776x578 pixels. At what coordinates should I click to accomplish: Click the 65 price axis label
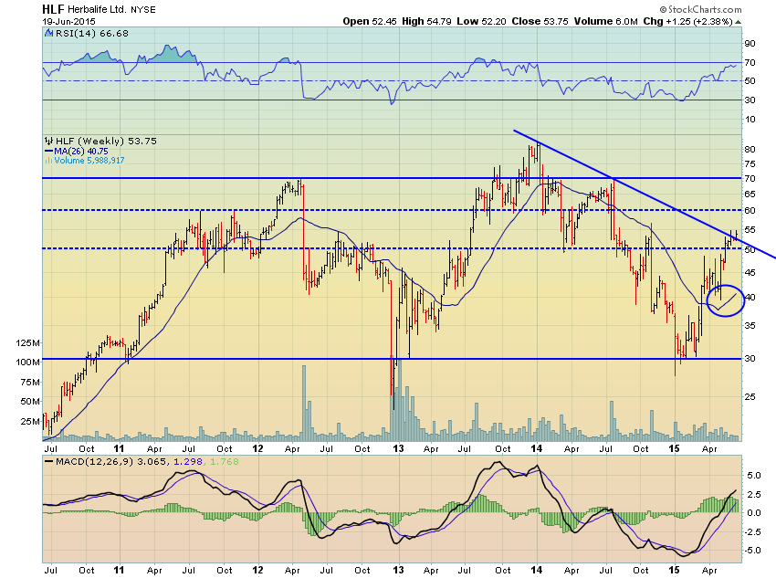click(x=750, y=194)
